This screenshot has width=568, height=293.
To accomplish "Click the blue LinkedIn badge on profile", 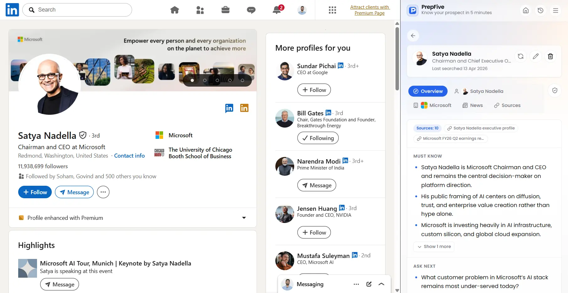I will [x=229, y=108].
